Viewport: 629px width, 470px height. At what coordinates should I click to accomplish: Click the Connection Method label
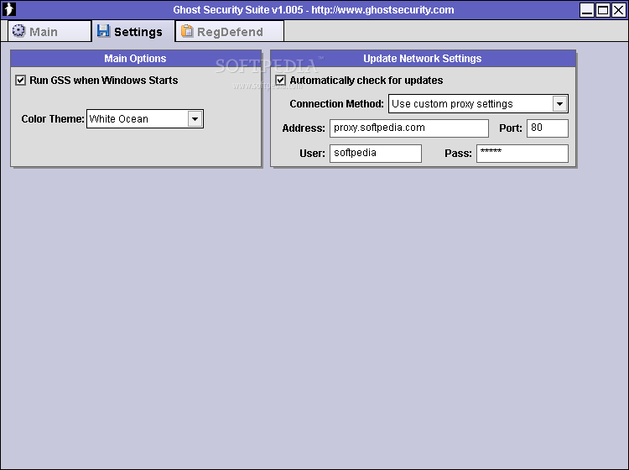click(336, 104)
